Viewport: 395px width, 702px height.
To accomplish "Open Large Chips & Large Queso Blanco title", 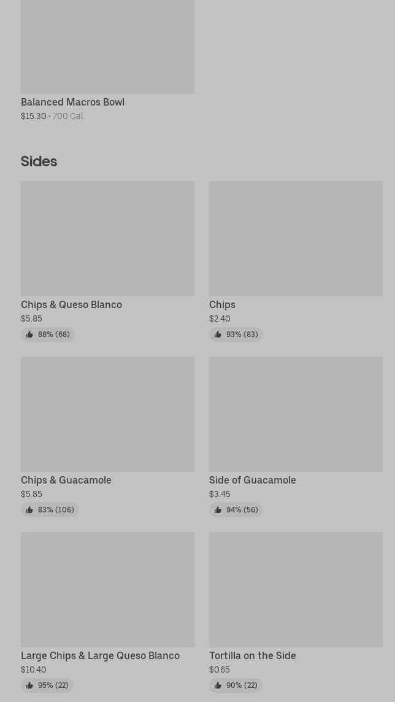I will (100, 656).
